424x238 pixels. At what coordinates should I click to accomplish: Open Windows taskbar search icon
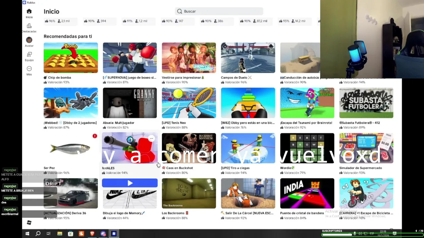[38, 234]
